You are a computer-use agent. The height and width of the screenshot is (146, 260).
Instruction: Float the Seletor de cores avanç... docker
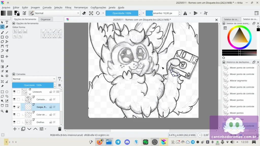pyautogui.click(x=254, y=24)
